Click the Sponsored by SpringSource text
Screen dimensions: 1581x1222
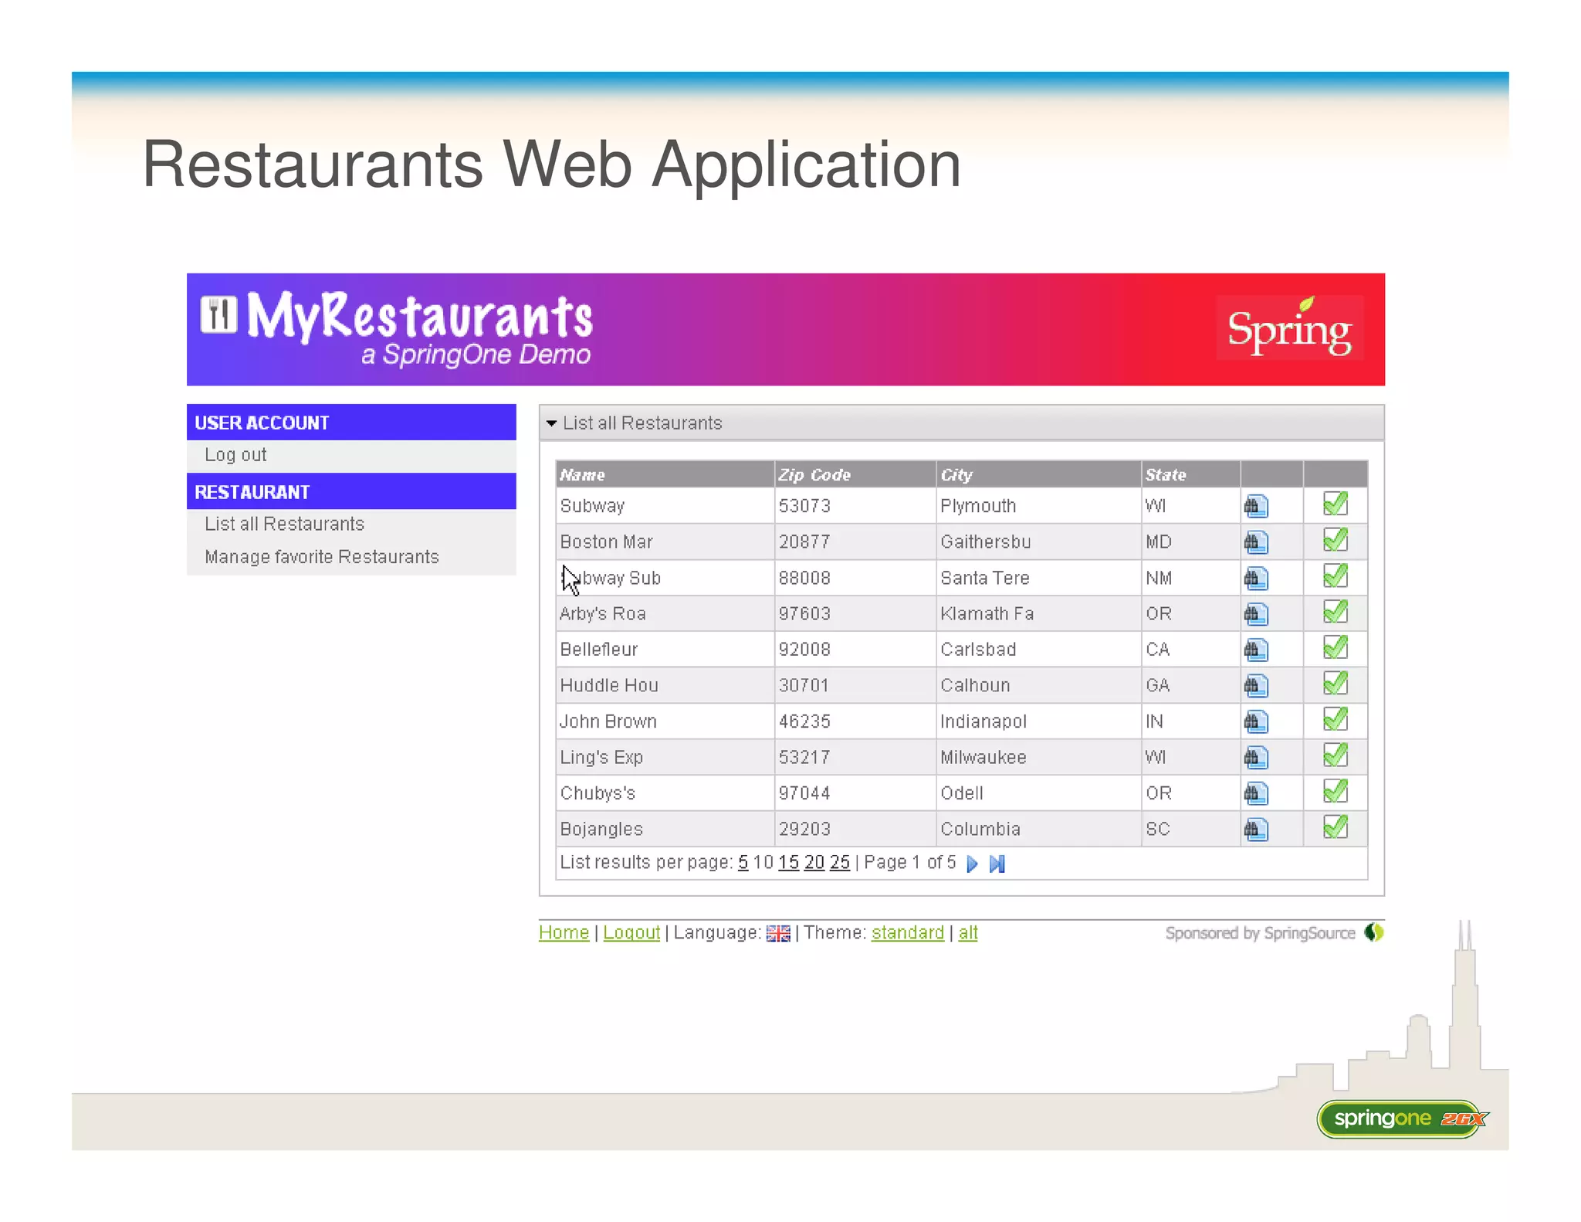[x=1260, y=933]
